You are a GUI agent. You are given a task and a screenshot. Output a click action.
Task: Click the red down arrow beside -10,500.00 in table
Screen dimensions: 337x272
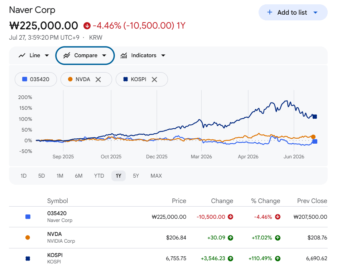click(x=230, y=217)
